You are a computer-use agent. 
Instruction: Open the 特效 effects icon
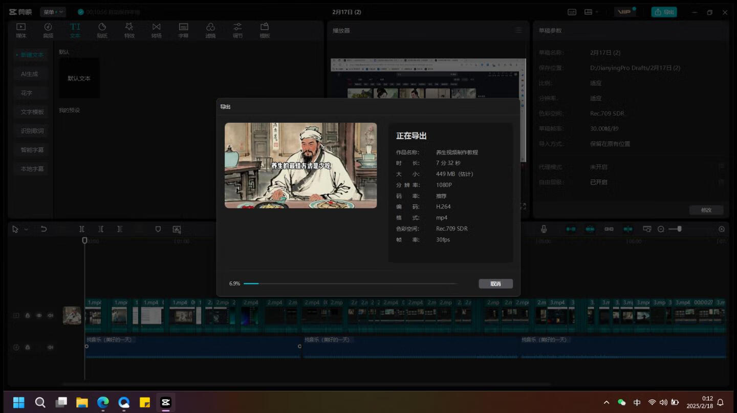[129, 30]
